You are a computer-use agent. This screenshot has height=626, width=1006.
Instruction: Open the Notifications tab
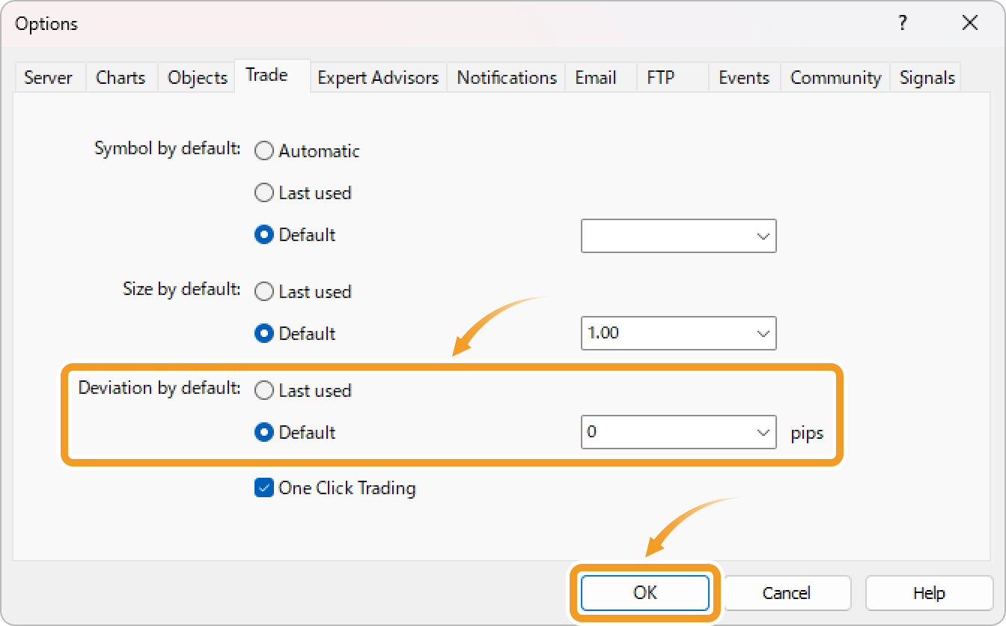(507, 78)
